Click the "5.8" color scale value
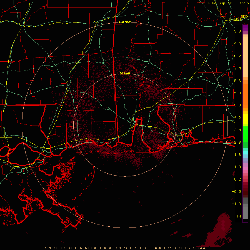The height and width of the screenshot is (250, 250). 237,93
